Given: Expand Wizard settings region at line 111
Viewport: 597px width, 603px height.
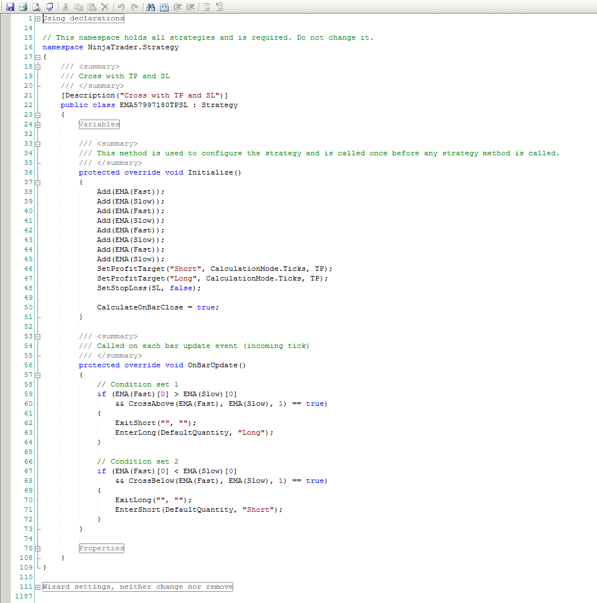Looking at the screenshot, I should click(38, 587).
